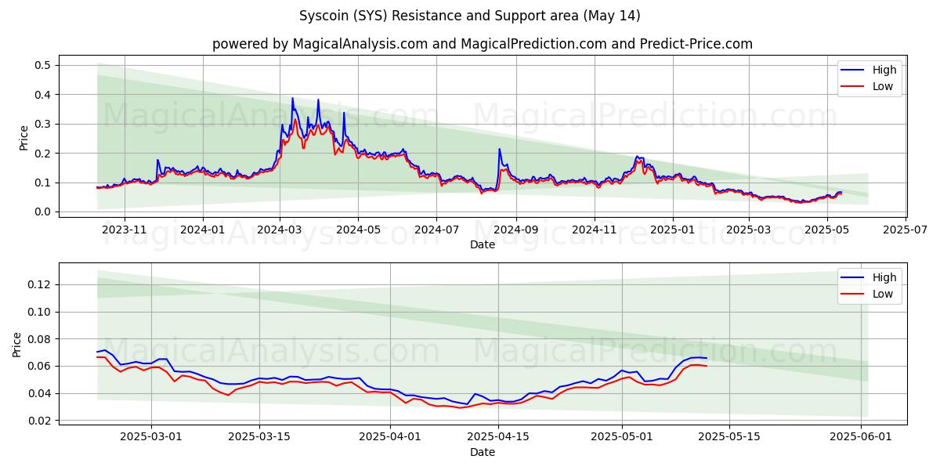Click the '2024-03' x-axis label
The height and width of the screenshot is (470, 940).
click(280, 230)
